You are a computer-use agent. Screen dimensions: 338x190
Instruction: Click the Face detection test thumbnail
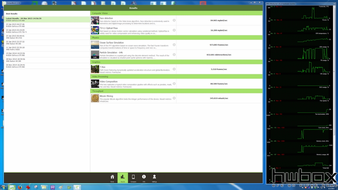pyautogui.click(x=95, y=20)
